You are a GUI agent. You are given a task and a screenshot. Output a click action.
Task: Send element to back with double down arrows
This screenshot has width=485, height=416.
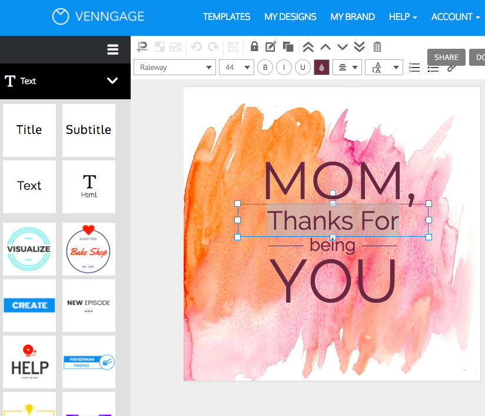point(360,47)
